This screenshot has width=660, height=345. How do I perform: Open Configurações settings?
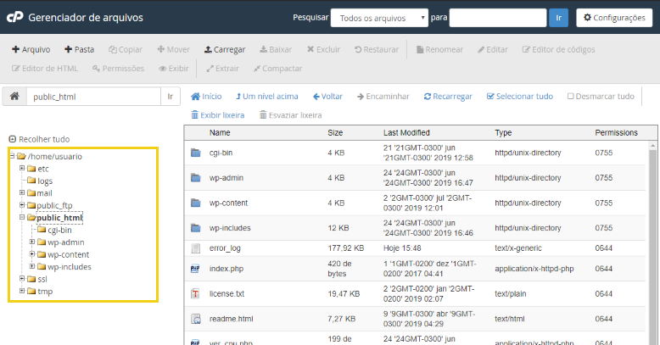614,18
